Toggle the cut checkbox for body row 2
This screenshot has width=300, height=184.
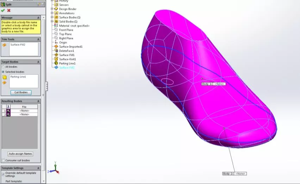pyautogui.click(x=8, y=114)
